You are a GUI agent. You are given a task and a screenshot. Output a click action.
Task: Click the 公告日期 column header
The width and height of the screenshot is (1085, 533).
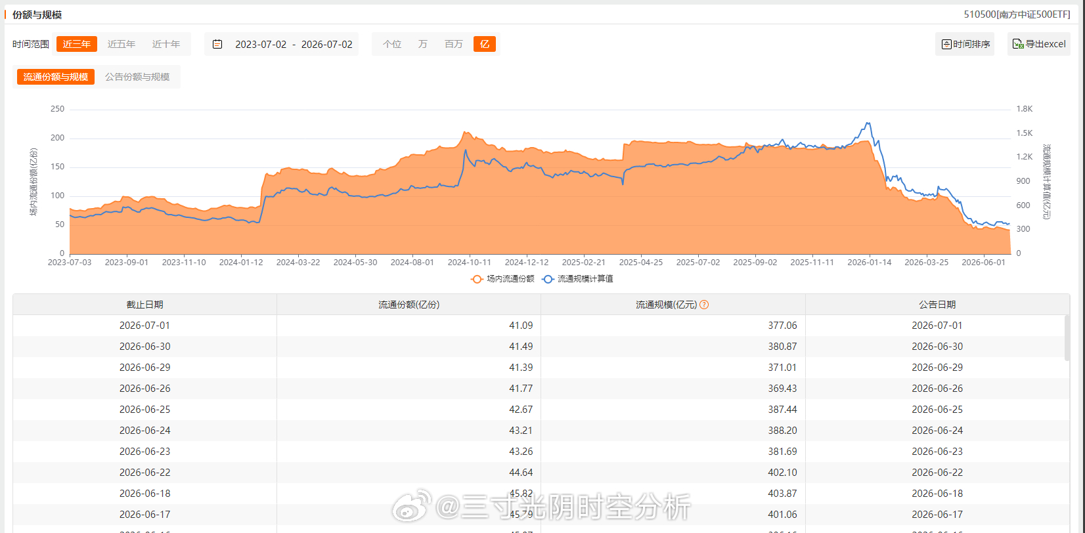[x=937, y=305]
